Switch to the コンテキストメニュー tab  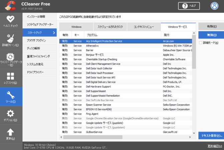pos(144,27)
